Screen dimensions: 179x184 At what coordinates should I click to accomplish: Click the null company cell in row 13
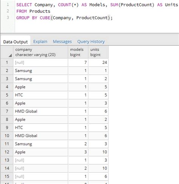tap(40, 160)
